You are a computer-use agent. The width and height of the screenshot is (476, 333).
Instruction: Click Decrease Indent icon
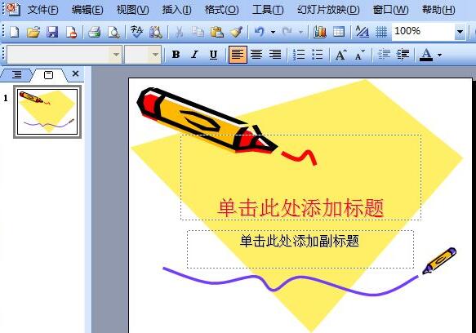pyautogui.click(x=384, y=55)
